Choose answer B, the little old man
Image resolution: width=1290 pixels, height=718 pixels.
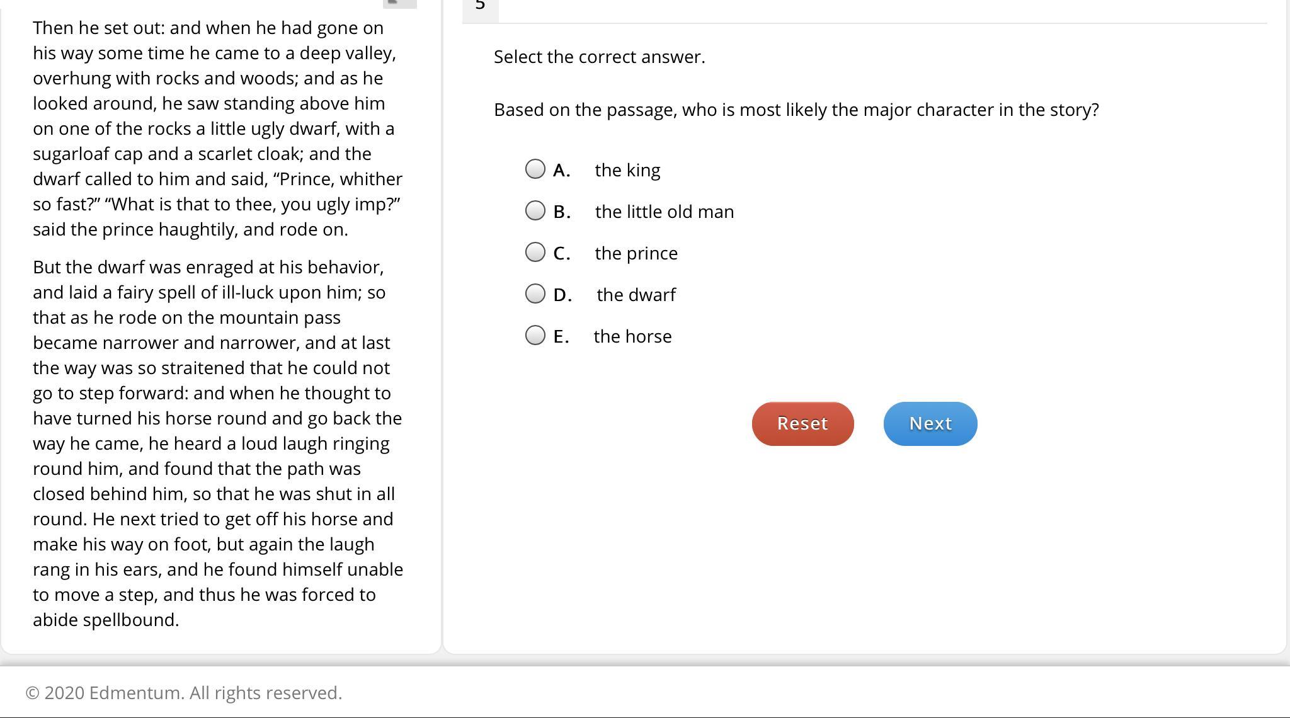535,210
